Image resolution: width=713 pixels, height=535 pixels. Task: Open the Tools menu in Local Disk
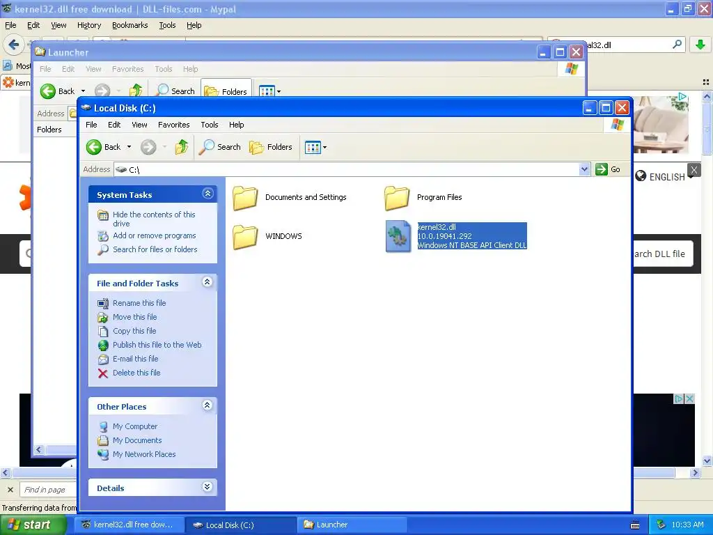(210, 125)
